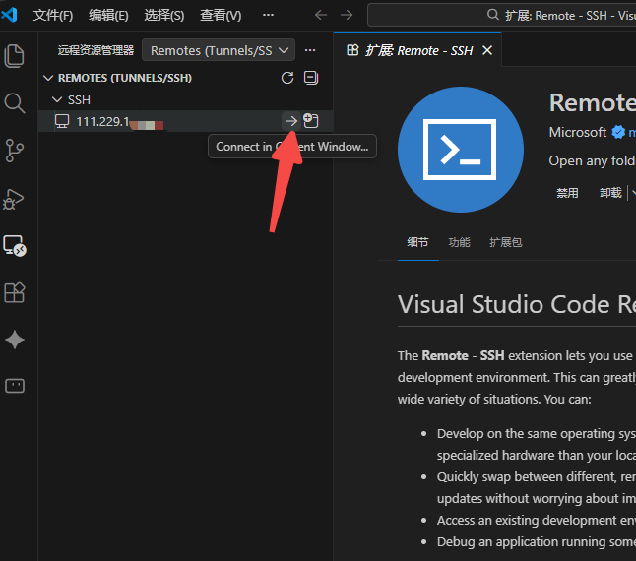Open Remotes (Tunnels/SSH) dropdown selector
The height and width of the screenshot is (561, 636).
219,50
